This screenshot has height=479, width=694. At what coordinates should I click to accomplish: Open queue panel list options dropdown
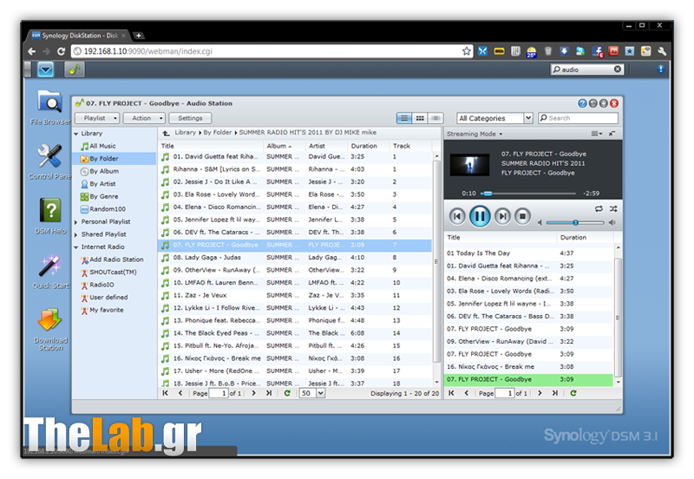(597, 134)
